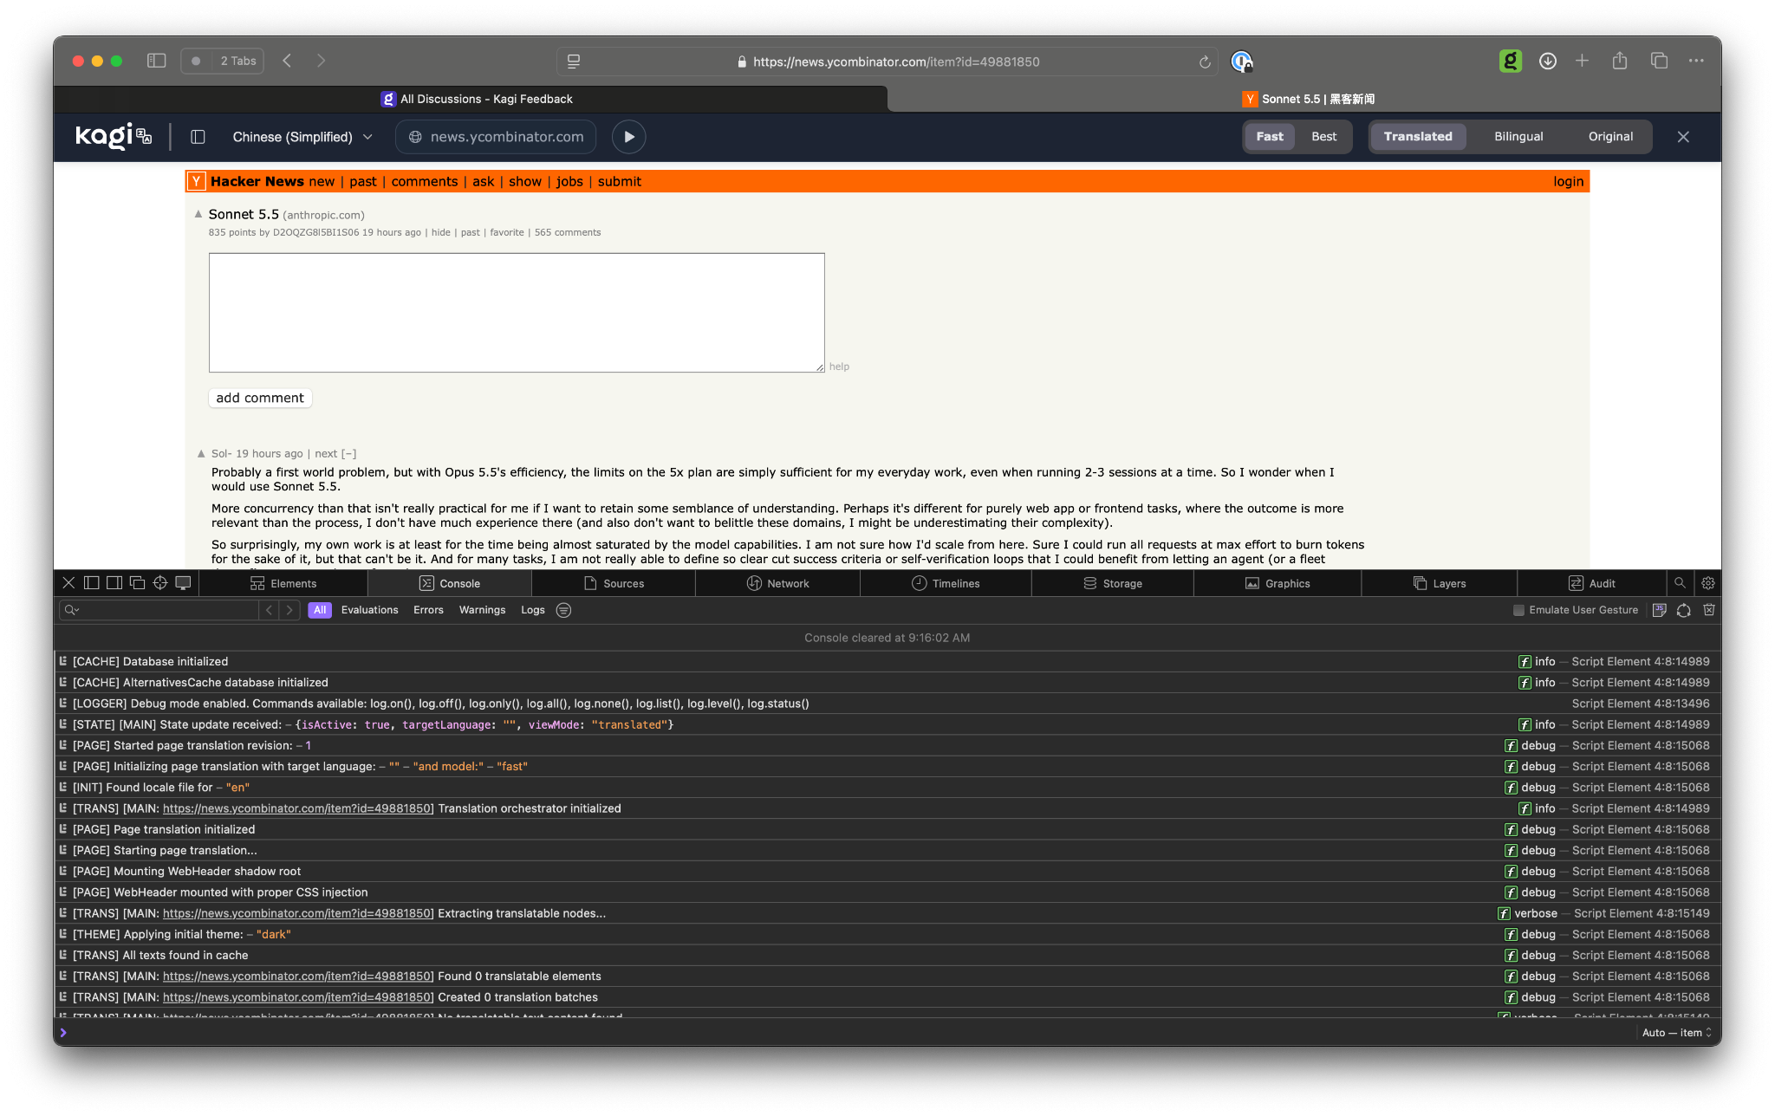
Task: Close the Web Inspector panel
Action: click(68, 583)
